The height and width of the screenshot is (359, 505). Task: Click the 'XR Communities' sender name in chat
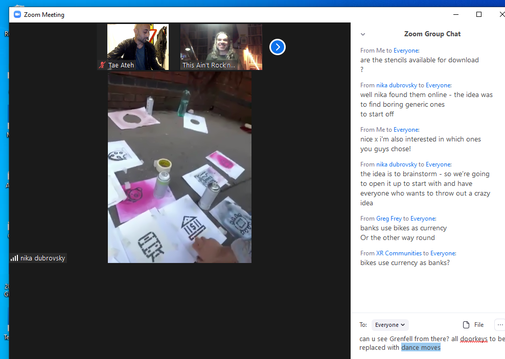pos(399,253)
